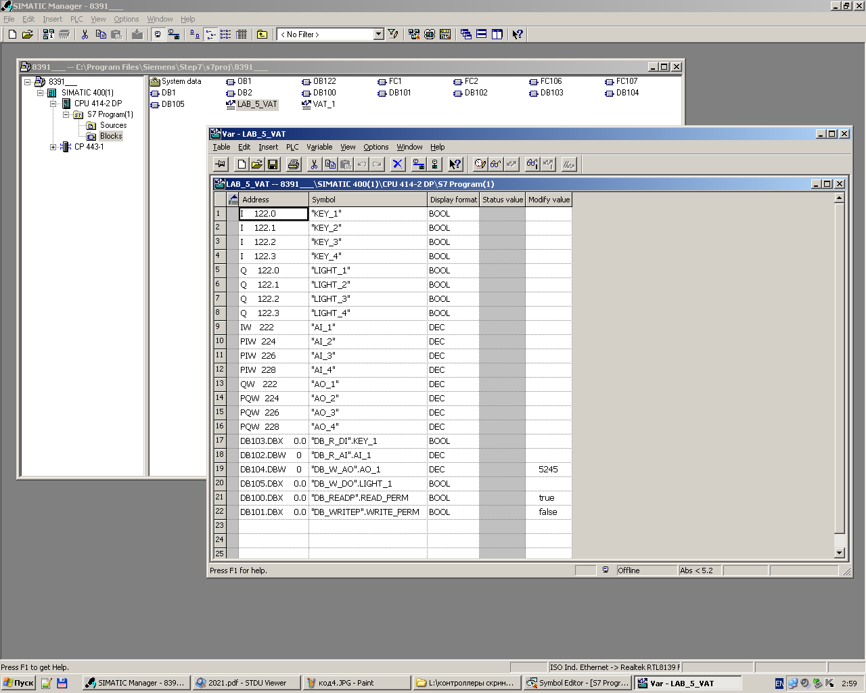Screen dimensions: 866x693
Task: Click Download icon in SIMATIC Manager toolbar
Action: coord(137,35)
